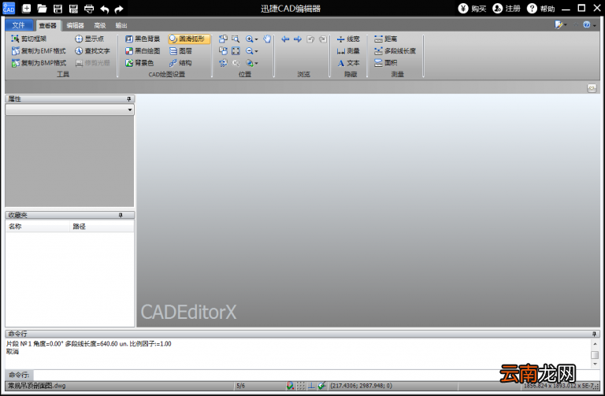The height and width of the screenshot is (396, 605).
Task: Click the zoom out magnifier icon
Action: (249, 50)
